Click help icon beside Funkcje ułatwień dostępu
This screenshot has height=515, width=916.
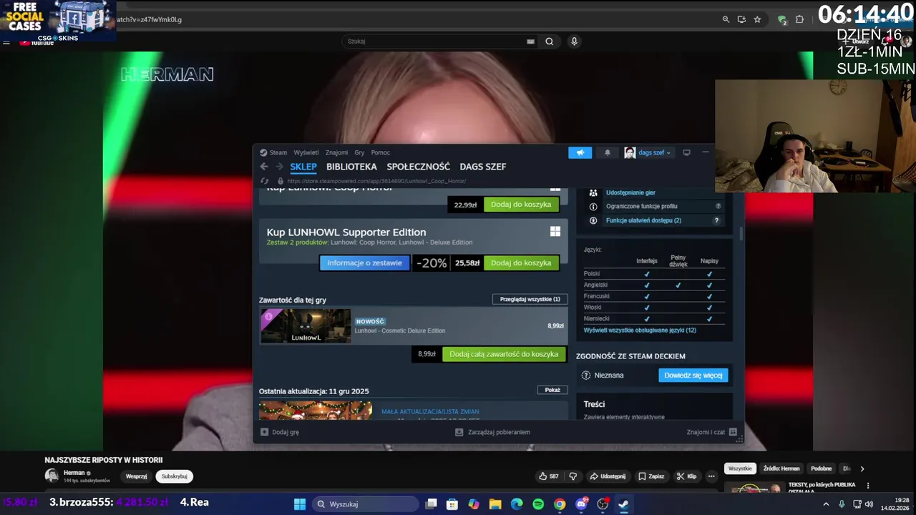pyautogui.click(x=716, y=220)
